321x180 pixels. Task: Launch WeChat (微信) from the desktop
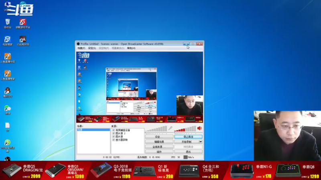pos(8,110)
